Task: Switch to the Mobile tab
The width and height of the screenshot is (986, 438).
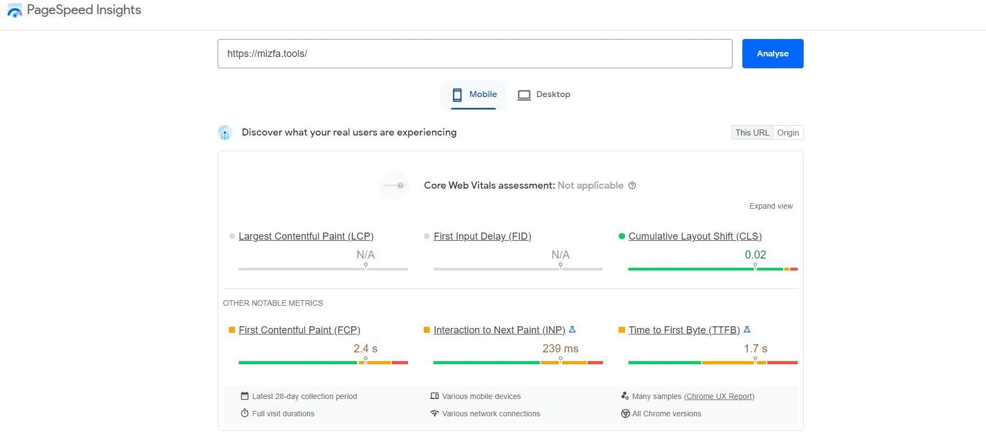Action: pos(474,94)
